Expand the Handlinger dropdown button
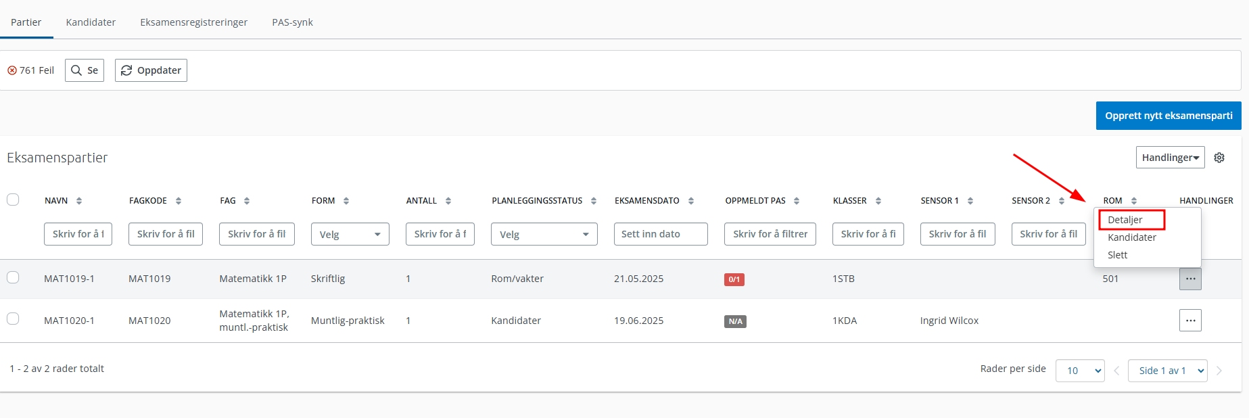Image resolution: width=1249 pixels, height=418 pixels. coord(1170,158)
